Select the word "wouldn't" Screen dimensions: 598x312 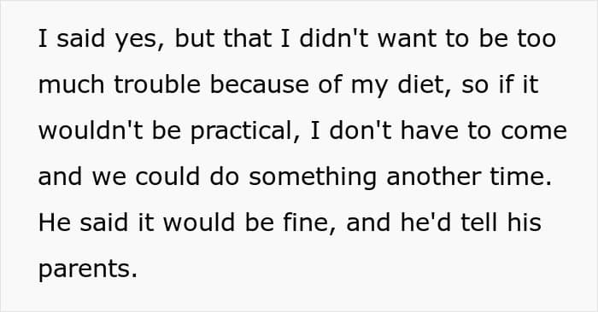click(x=91, y=130)
